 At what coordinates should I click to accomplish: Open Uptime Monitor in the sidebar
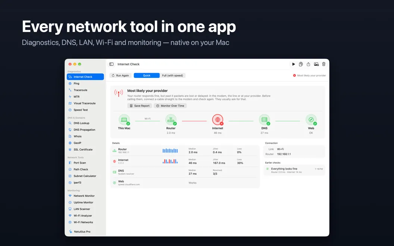click(85, 202)
